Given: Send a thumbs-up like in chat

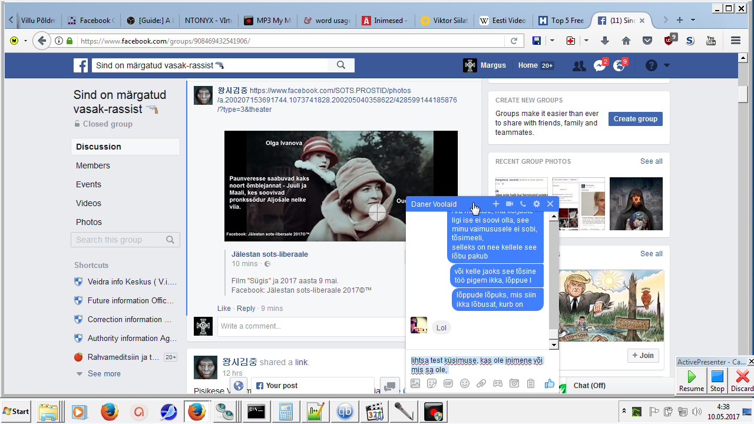Looking at the screenshot, I should 549,383.
